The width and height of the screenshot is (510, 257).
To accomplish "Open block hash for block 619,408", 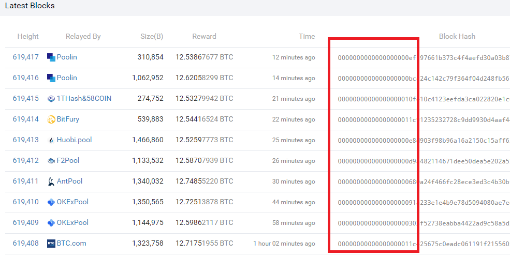I will point(424,244).
